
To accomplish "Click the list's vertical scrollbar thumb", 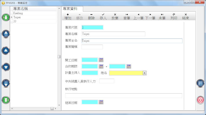I will tap(59, 56).
